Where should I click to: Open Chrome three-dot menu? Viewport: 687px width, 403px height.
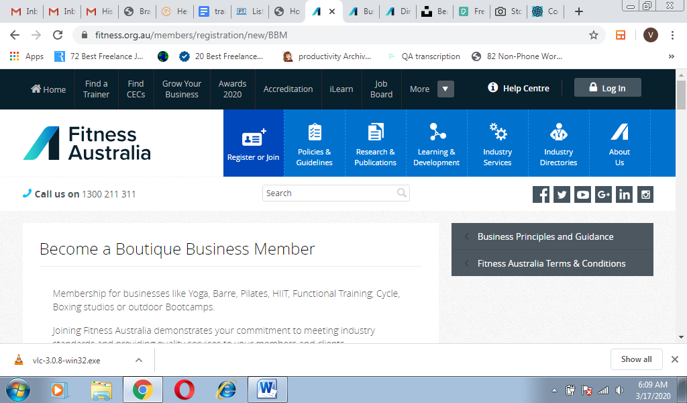[672, 35]
